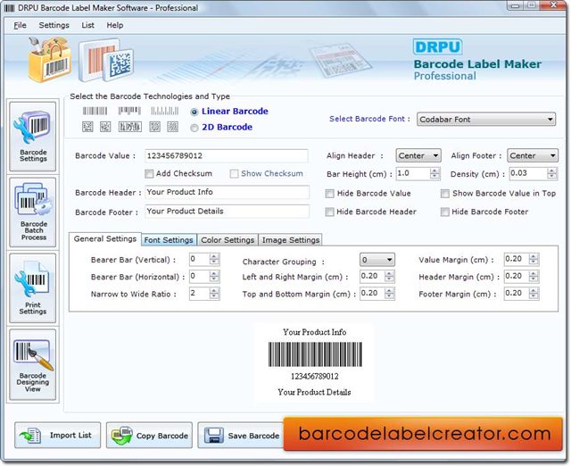Adjust Value Margin spinner arrows

534,259
